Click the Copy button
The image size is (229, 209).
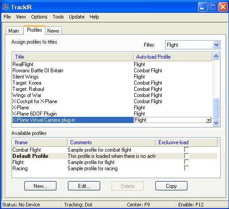tap(171, 186)
